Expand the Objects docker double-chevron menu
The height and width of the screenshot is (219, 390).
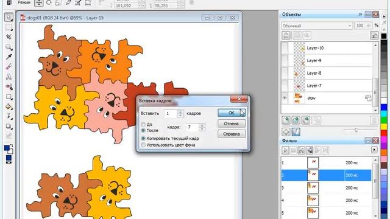[x=360, y=15]
